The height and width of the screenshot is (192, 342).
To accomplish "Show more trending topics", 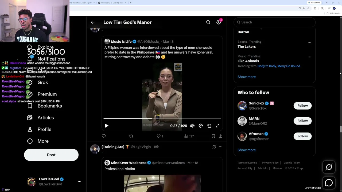I will pos(247,77).
